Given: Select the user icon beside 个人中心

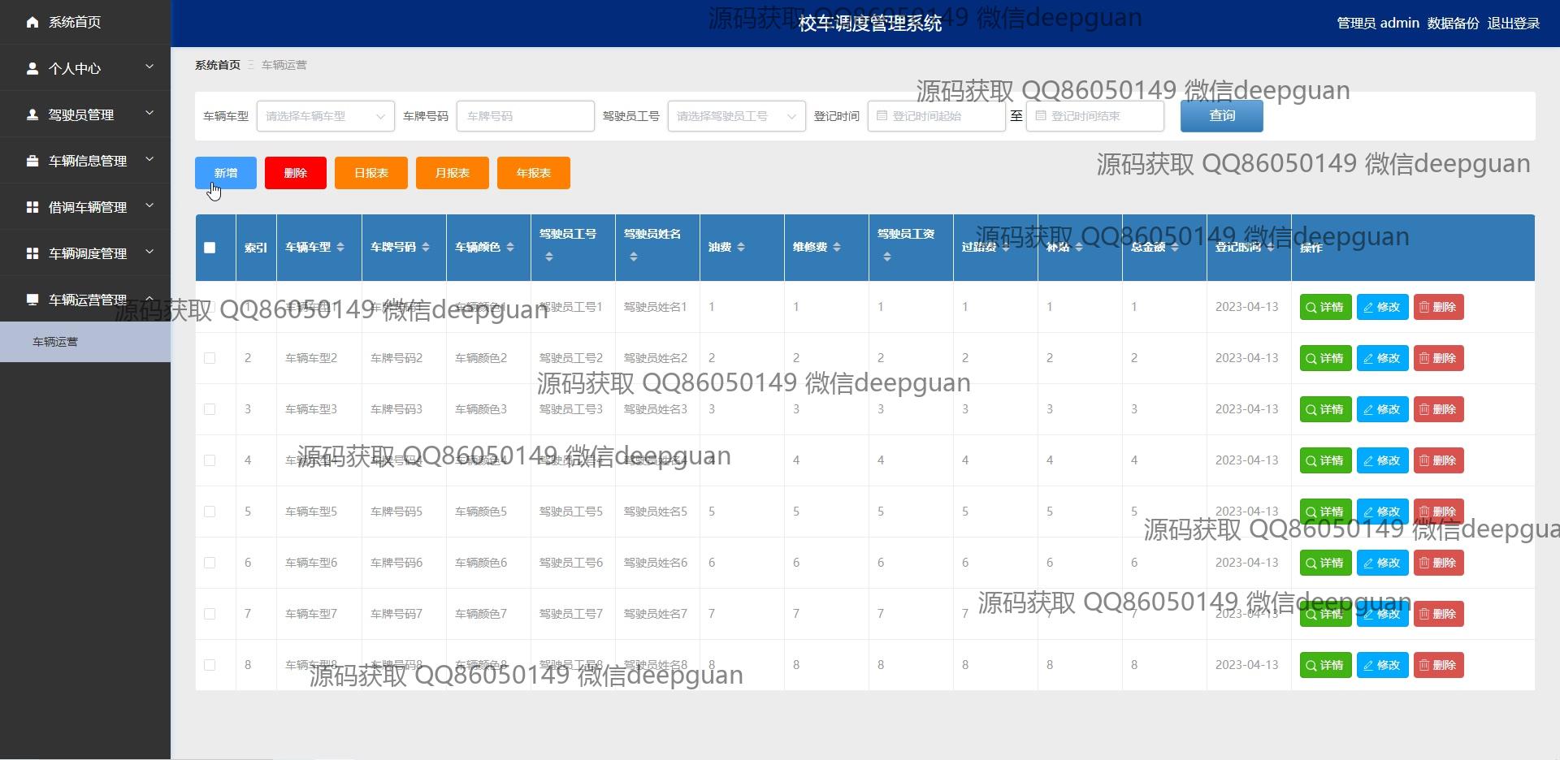Looking at the screenshot, I should [x=32, y=68].
